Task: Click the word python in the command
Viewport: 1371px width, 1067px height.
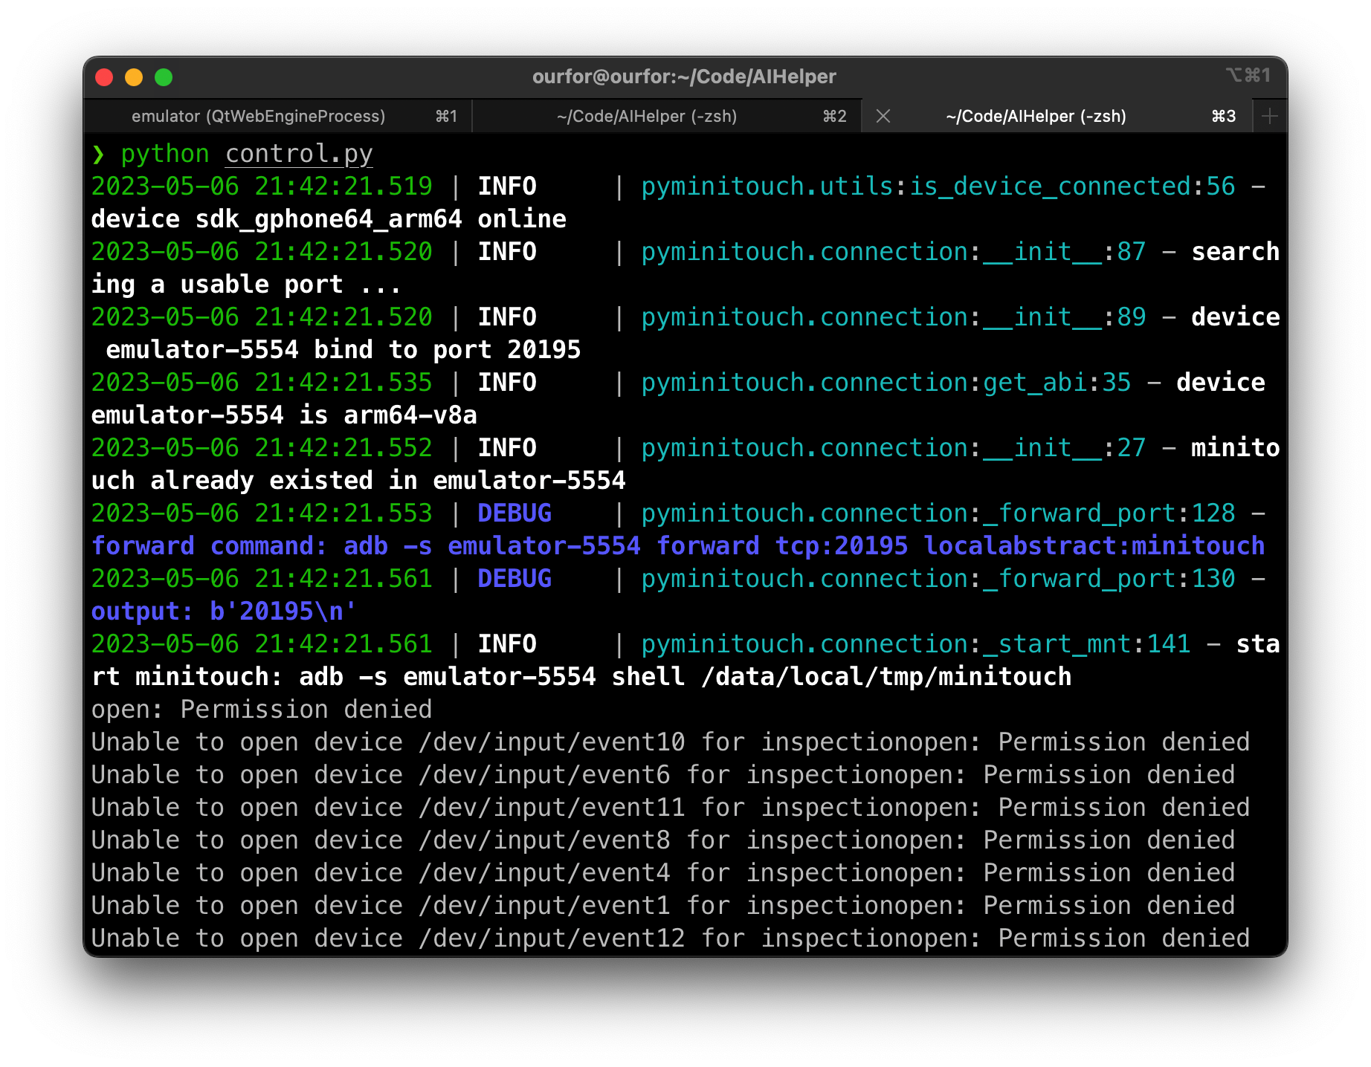Action: coord(165,154)
